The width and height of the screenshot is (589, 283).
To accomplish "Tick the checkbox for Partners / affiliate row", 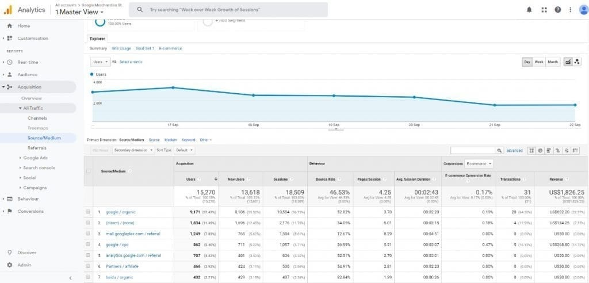I will (88, 266).
